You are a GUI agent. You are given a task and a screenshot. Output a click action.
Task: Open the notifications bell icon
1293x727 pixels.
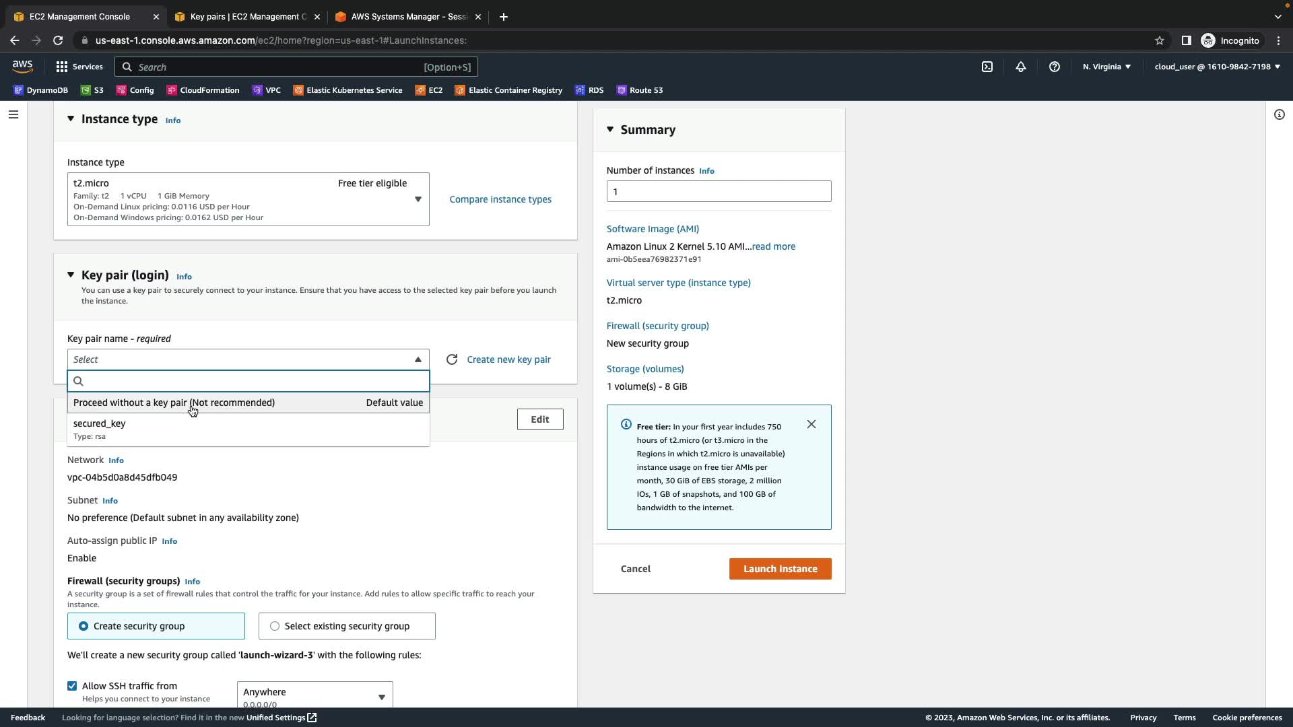[1020, 67]
